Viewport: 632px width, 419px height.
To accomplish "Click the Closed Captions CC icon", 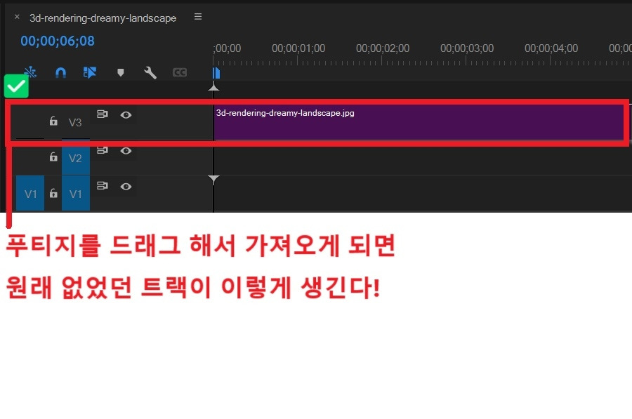I will pos(180,72).
